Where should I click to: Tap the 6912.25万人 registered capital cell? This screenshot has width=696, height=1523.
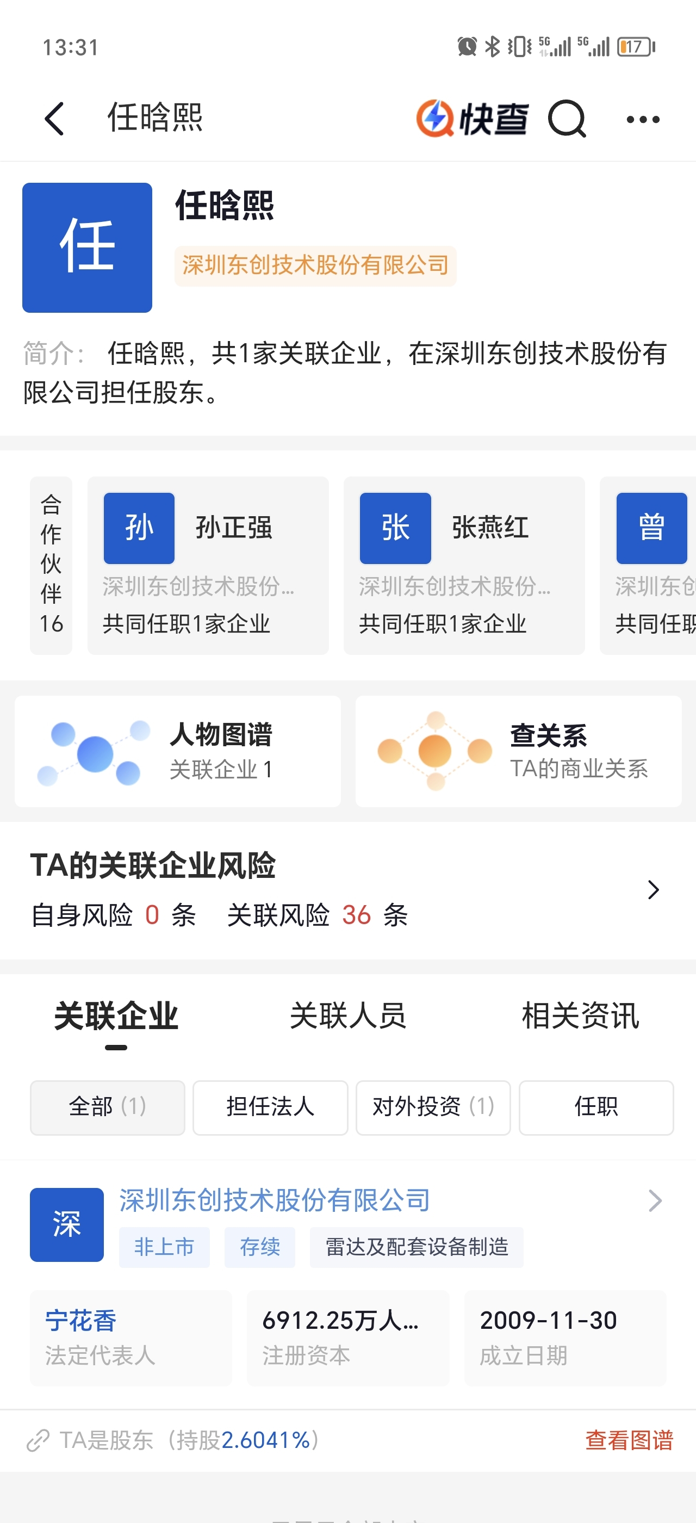[x=348, y=1338]
